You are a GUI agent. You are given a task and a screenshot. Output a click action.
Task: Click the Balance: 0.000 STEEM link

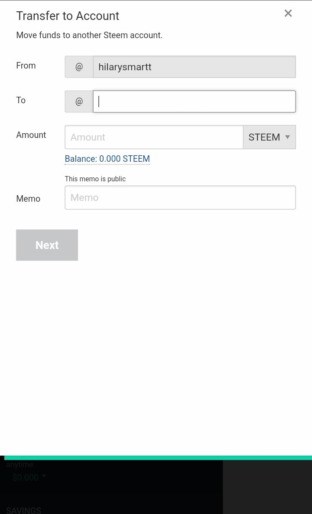107,159
